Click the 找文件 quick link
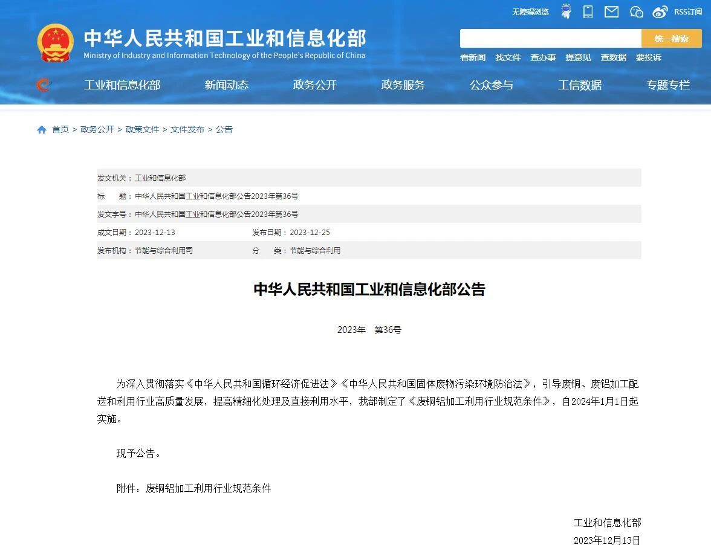The image size is (711, 545). [508, 57]
